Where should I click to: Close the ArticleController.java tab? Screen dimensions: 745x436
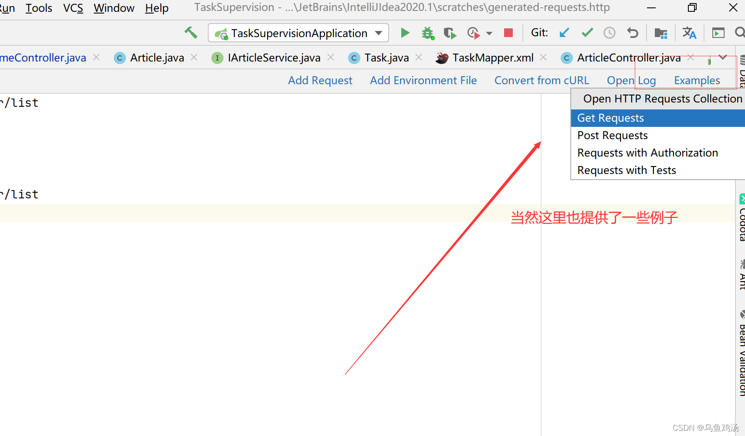click(691, 57)
